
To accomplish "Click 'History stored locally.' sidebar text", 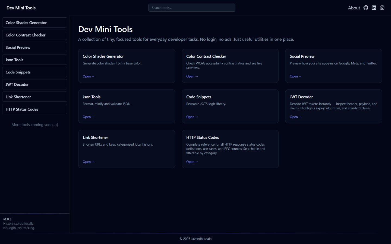I will click(x=19, y=224).
